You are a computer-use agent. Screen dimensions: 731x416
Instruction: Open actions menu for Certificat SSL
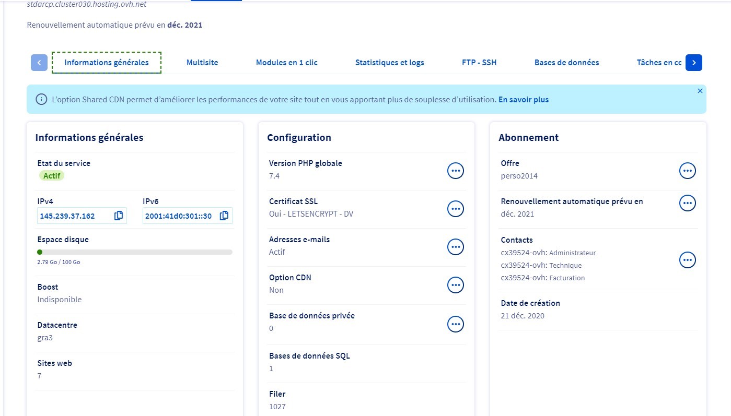click(x=456, y=209)
